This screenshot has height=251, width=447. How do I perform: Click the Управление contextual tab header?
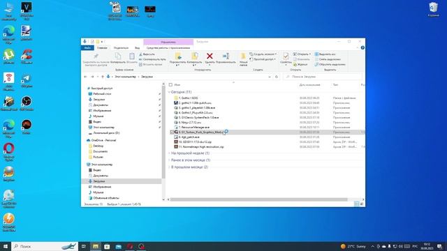point(168,42)
